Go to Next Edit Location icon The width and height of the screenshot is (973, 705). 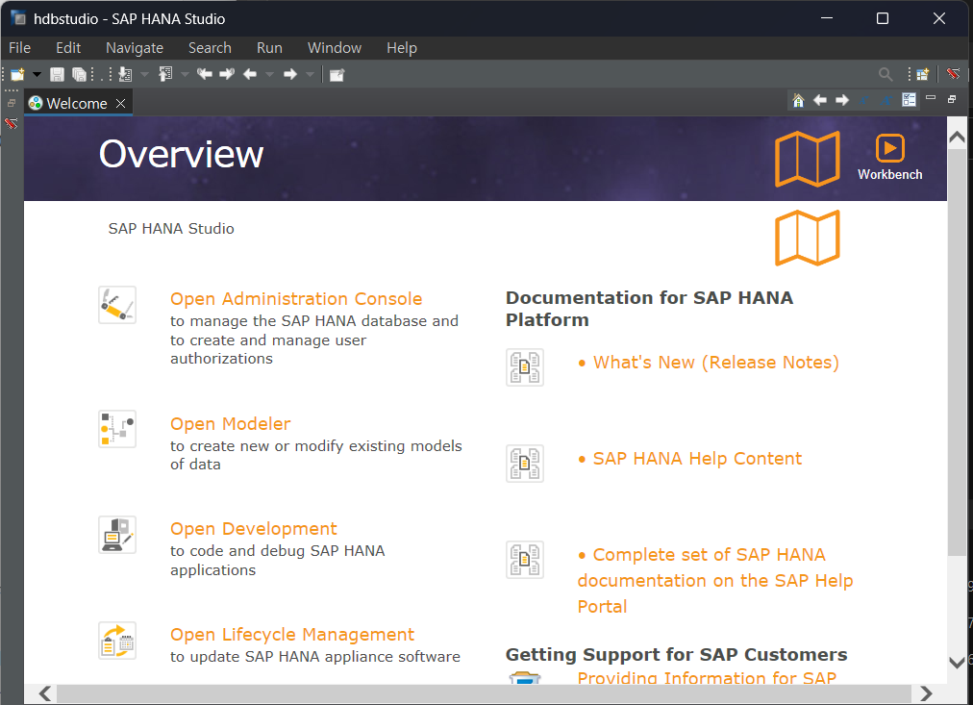pos(227,74)
